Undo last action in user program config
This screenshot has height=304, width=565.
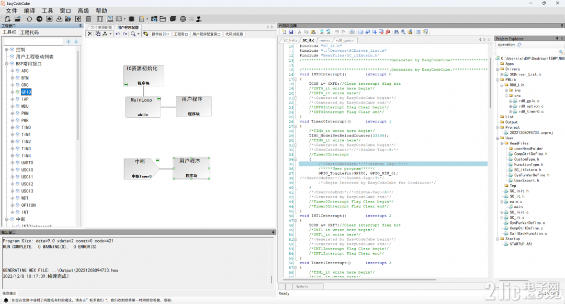click(x=118, y=34)
